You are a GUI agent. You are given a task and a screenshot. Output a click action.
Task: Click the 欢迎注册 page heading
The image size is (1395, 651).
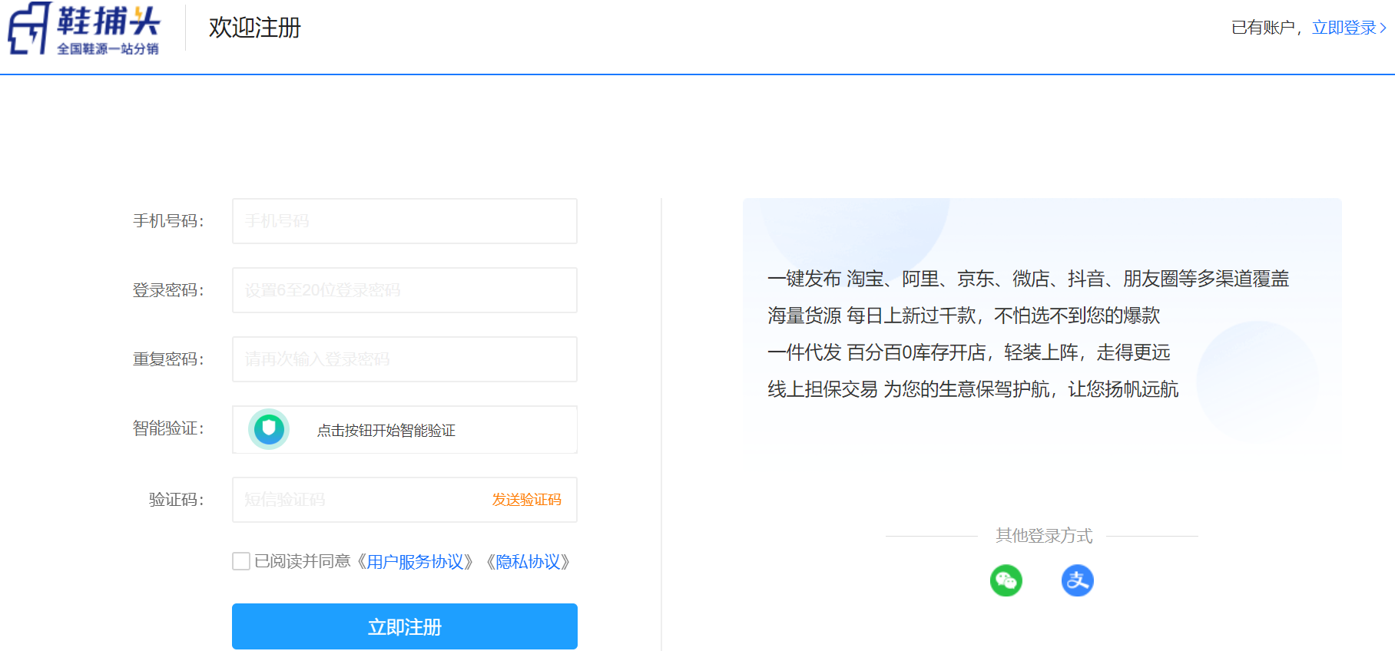[x=254, y=28]
